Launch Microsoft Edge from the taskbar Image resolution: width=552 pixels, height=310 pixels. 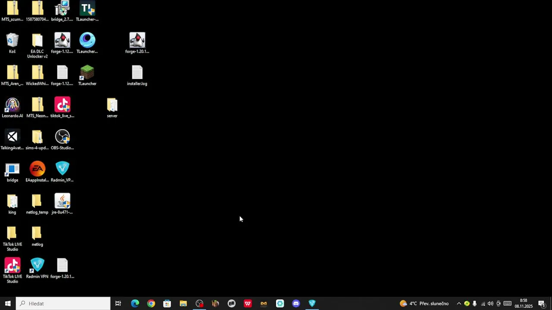tap(135, 304)
